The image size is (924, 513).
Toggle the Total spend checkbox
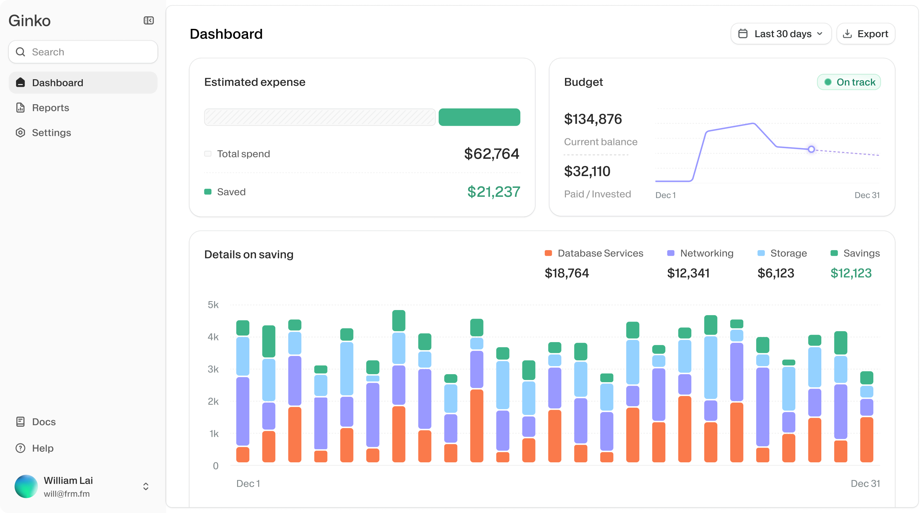(x=208, y=154)
